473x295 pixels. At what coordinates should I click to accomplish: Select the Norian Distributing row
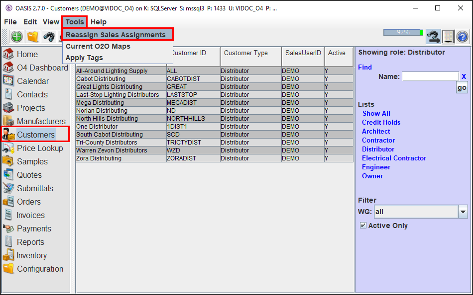215,110
